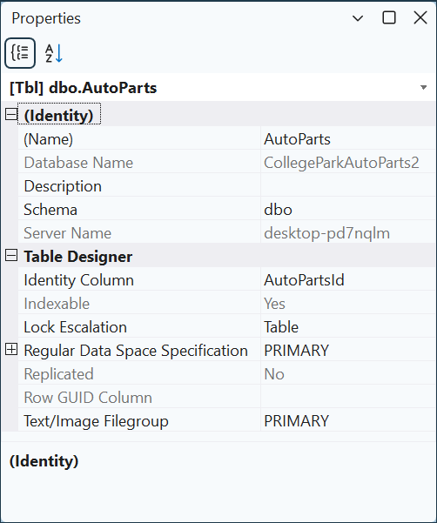Image resolution: width=437 pixels, height=523 pixels.
Task: Select the Row GUID Column property
Action: pyautogui.click(x=227, y=398)
